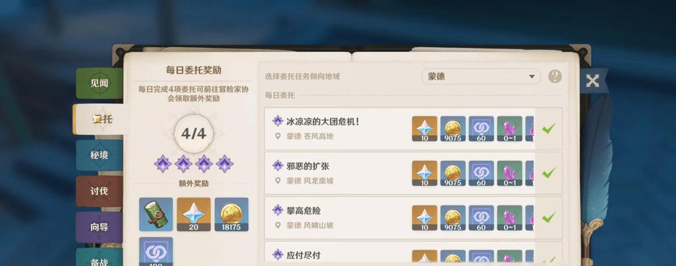Switch to the 秘境 tab
The width and height of the screenshot is (676, 266).
click(99, 156)
